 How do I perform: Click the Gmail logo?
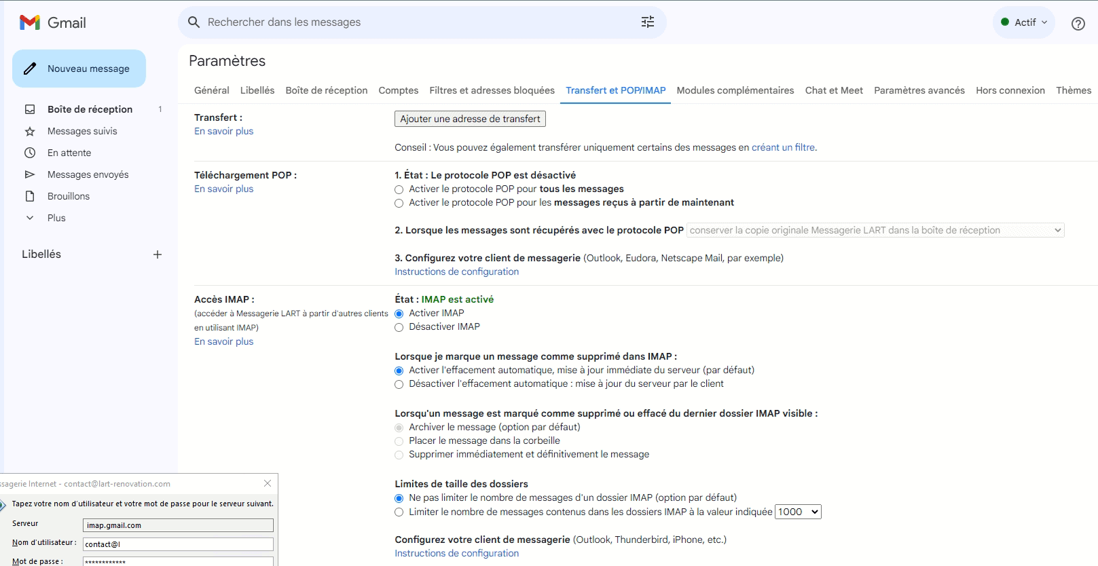[53, 22]
